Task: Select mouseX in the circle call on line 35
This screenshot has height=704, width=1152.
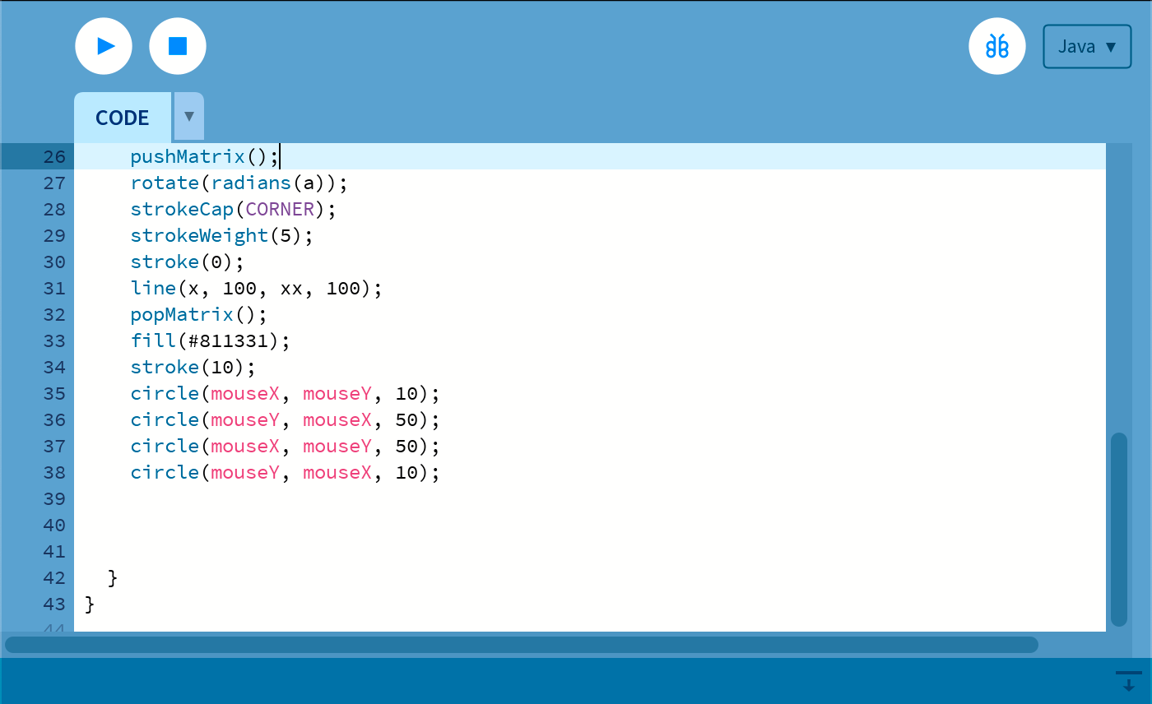Action: click(x=245, y=393)
